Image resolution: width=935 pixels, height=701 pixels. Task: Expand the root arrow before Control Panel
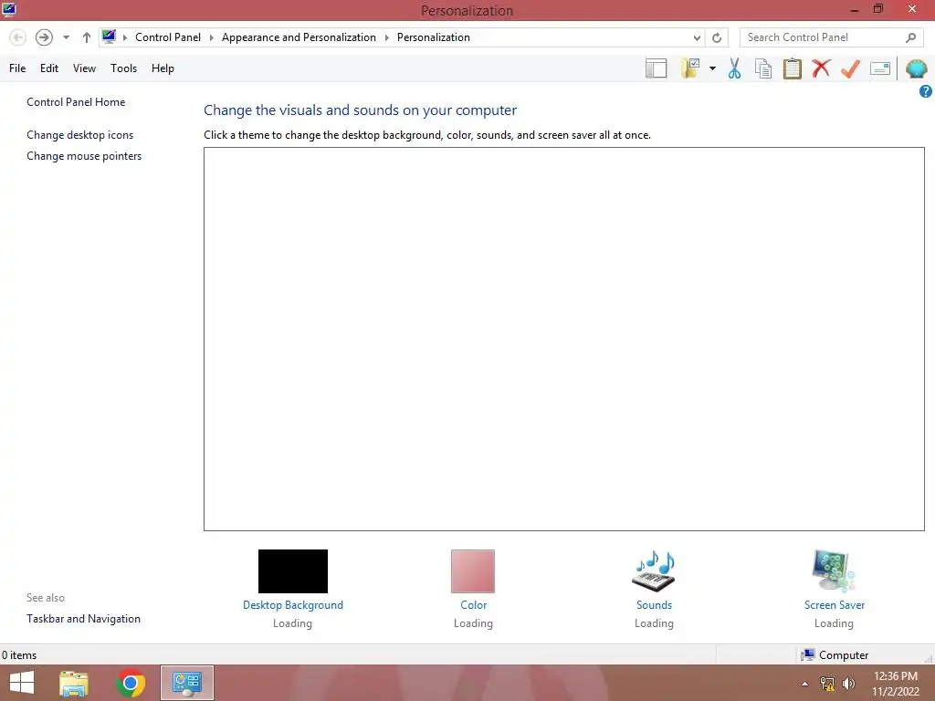(x=124, y=37)
